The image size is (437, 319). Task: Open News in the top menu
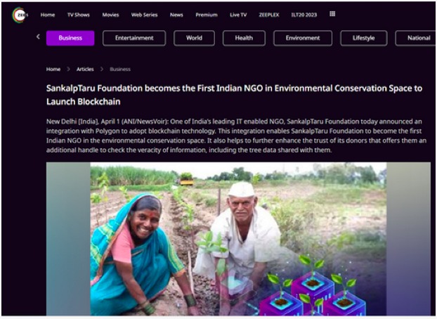tap(176, 15)
